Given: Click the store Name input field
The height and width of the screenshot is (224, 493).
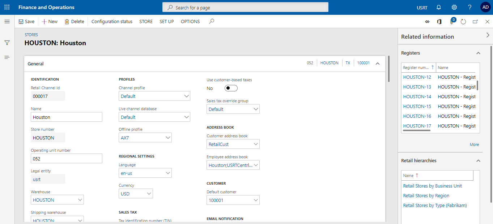Looking at the screenshot, I should click(x=67, y=117).
